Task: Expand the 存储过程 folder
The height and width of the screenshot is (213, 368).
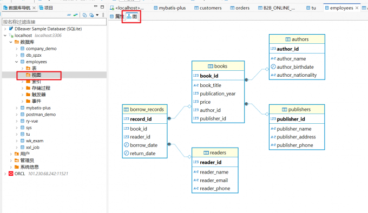Action: coord(22,88)
